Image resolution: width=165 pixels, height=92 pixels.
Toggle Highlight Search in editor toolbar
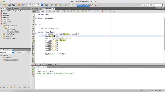click(x=75, y=11)
